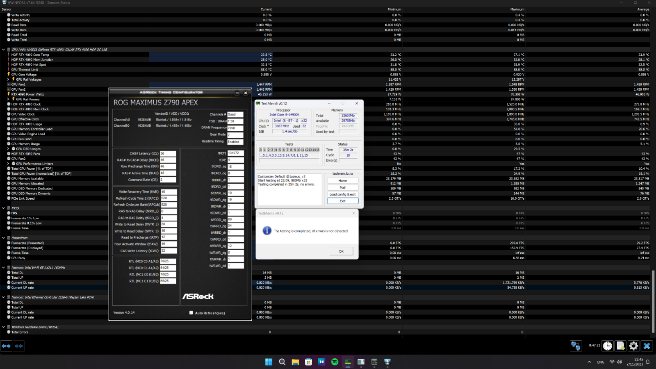Collapse the Windows Hardware Errors (WHEA) group
The image size is (656, 369).
(x=3, y=327)
